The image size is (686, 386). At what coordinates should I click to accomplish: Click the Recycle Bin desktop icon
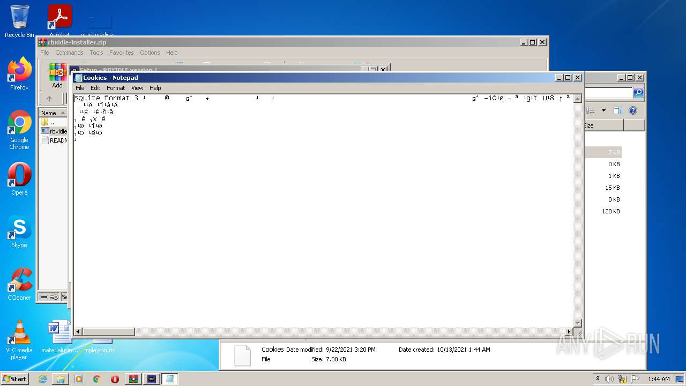point(19,21)
